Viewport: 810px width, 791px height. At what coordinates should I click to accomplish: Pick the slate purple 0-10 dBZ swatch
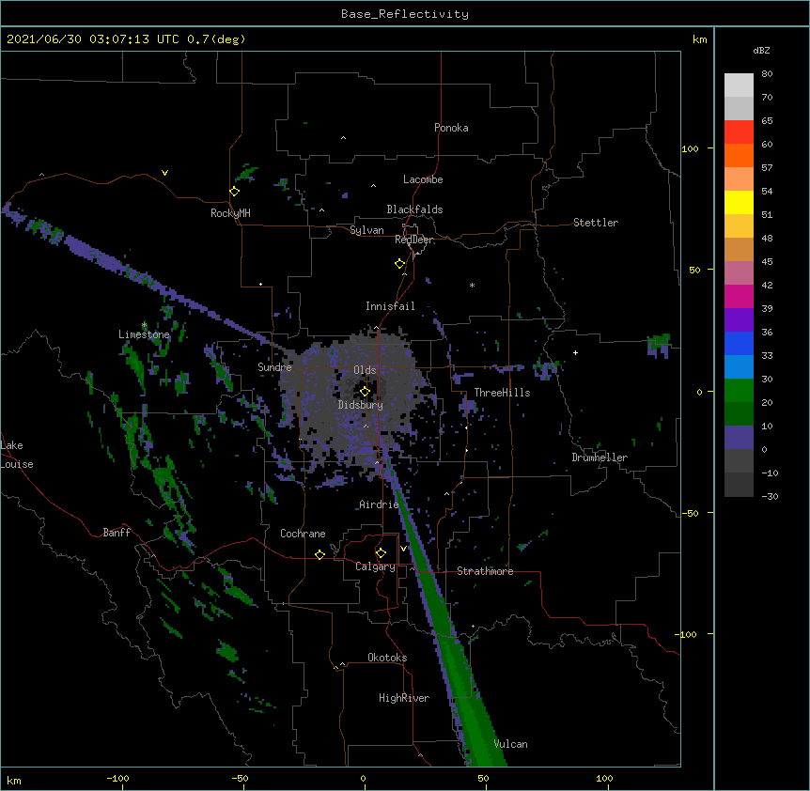click(739, 438)
